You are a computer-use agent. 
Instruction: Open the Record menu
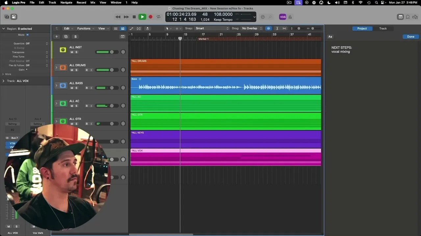(81, 3)
